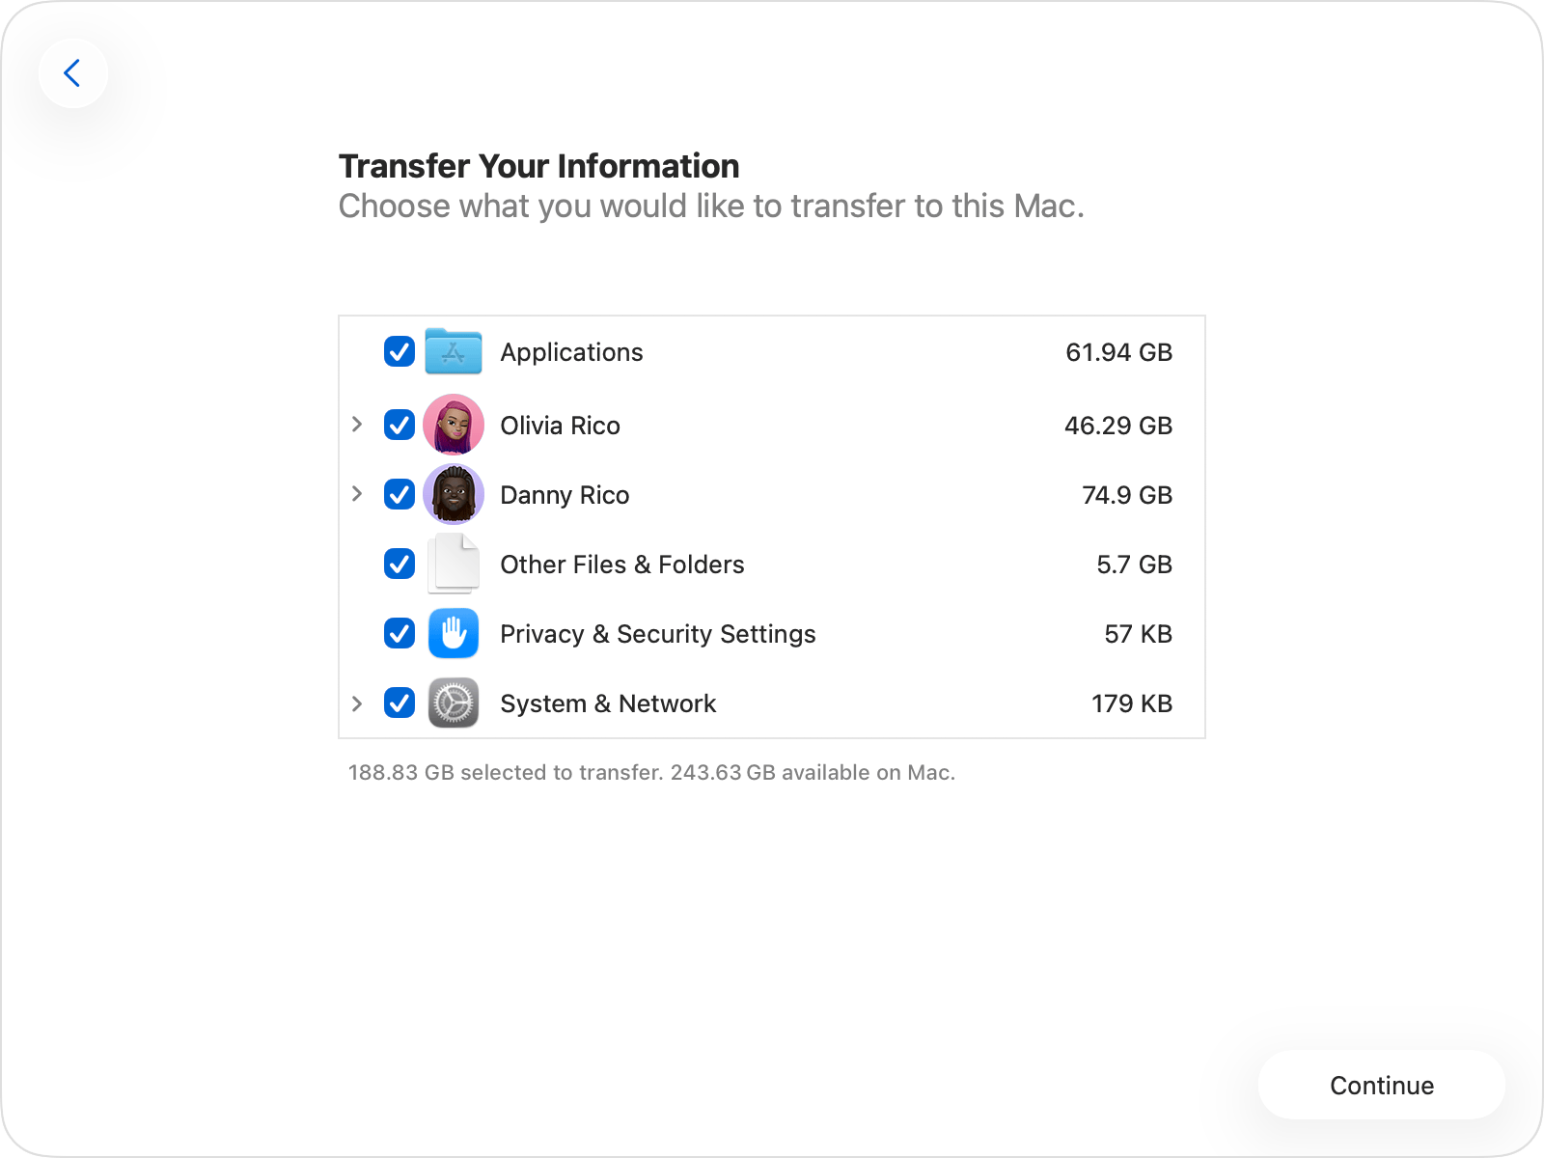
Task: Click the Other Files & Folders documents icon
Action: tap(453, 565)
